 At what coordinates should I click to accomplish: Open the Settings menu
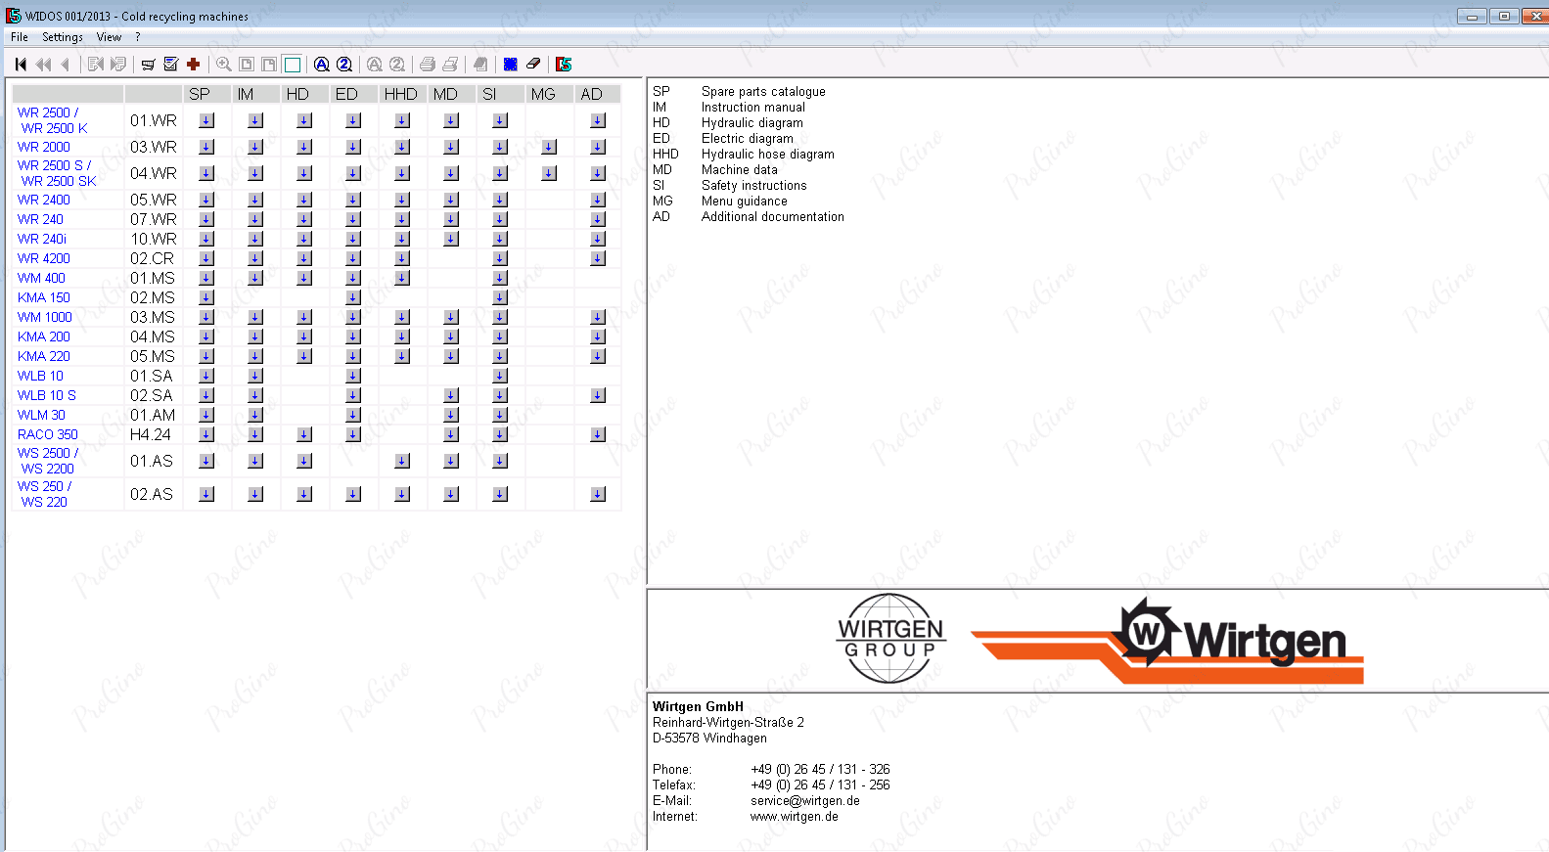click(x=62, y=37)
